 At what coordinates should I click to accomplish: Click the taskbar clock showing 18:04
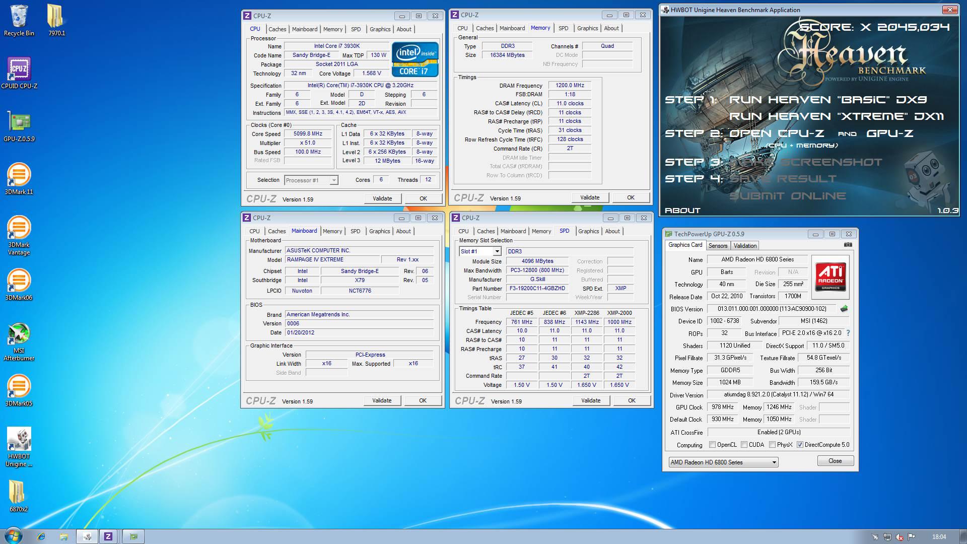939,537
